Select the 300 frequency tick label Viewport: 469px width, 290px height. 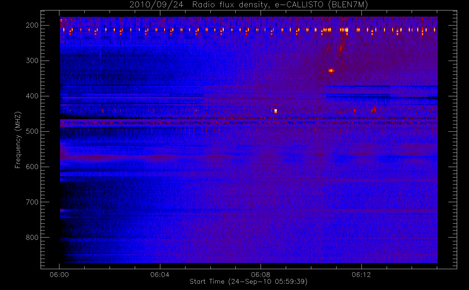pos(32,61)
